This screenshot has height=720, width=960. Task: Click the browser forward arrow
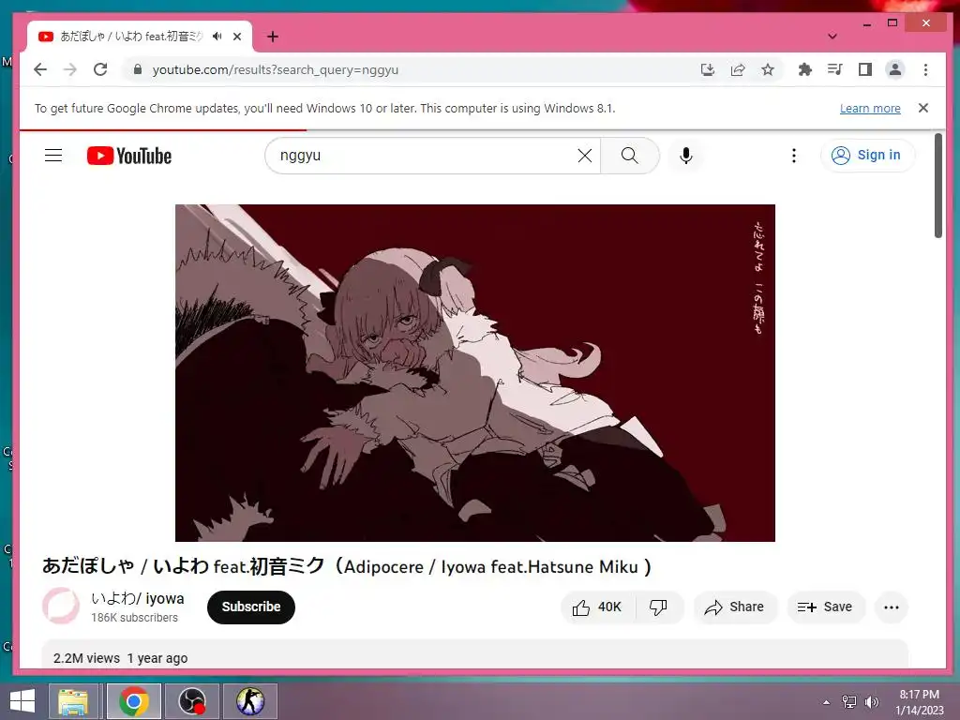click(70, 69)
